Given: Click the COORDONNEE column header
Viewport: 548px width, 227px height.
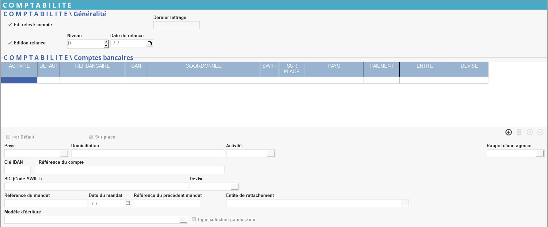Looking at the screenshot, I should (x=203, y=66).
